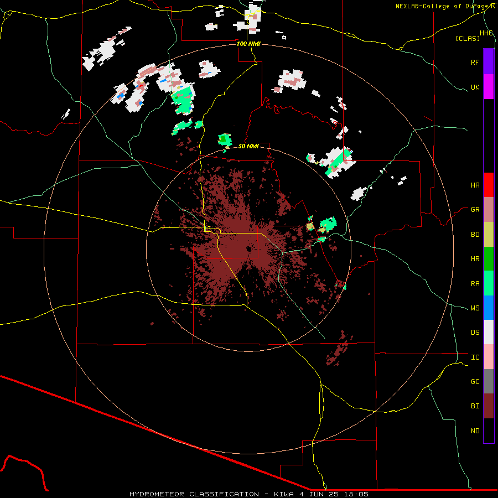Image resolution: width=498 pixels, height=498 pixels.
Task: Click the BD legend label
Action: click(x=475, y=235)
